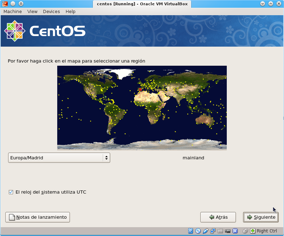Open the Europa/Madrid timezone dropdown
The width and height of the screenshot is (284, 236).
coord(59,158)
